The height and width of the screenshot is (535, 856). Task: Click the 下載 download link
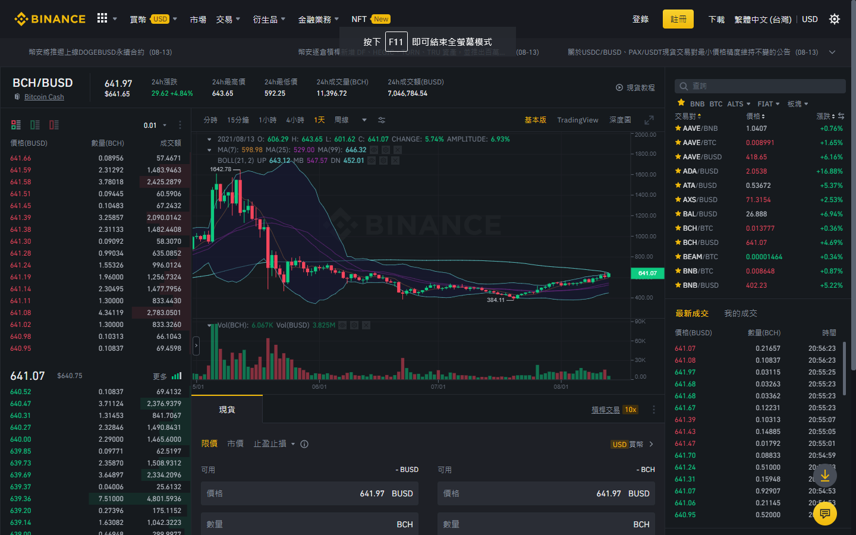pyautogui.click(x=716, y=19)
